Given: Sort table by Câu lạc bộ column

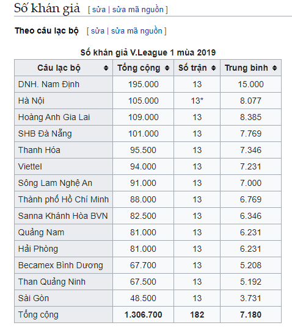Looking at the screenshot, I should coord(64,68).
